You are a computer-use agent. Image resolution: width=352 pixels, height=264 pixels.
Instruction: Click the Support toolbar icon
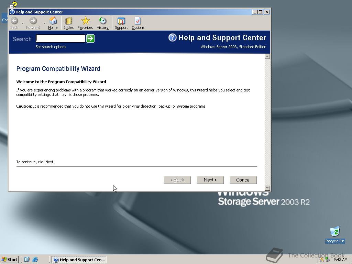point(121,23)
